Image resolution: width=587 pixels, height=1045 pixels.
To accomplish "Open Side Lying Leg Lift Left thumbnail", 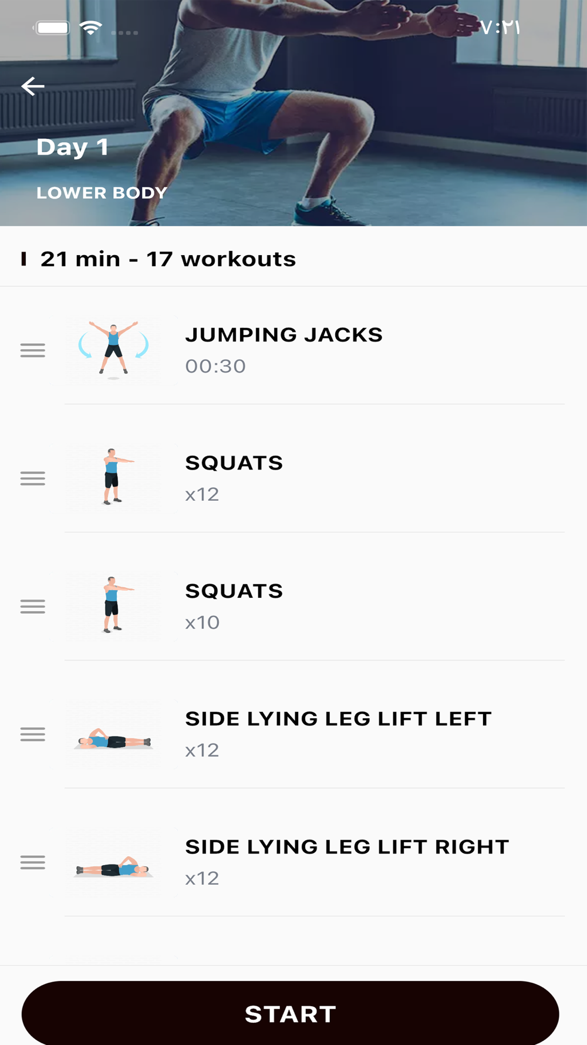I will [113, 734].
